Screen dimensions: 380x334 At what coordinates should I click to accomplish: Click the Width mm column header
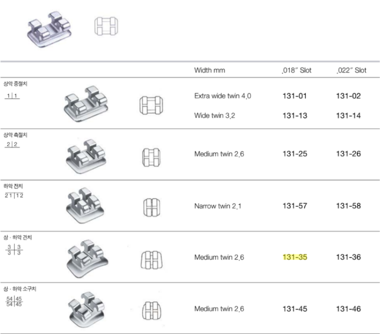[x=209, y=70]
